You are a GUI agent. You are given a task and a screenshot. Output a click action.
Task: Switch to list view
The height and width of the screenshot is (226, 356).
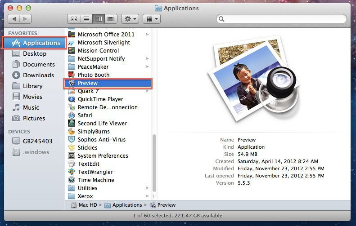click(86, 19)
